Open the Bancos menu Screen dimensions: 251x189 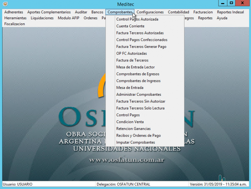pos(97,12)
